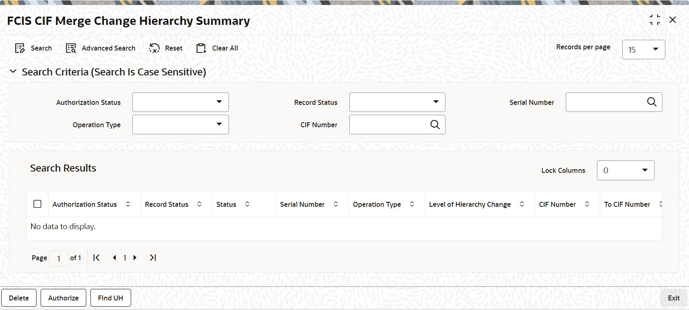Viewport: 689px width, 310px height.
Task: Go to first page of results
Action: 96,258
